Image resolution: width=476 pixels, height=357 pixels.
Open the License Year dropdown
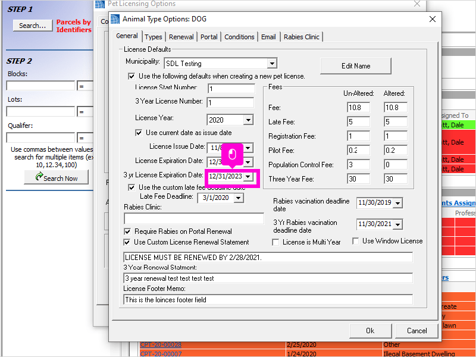pyautogui.click(x=248, y=120)
